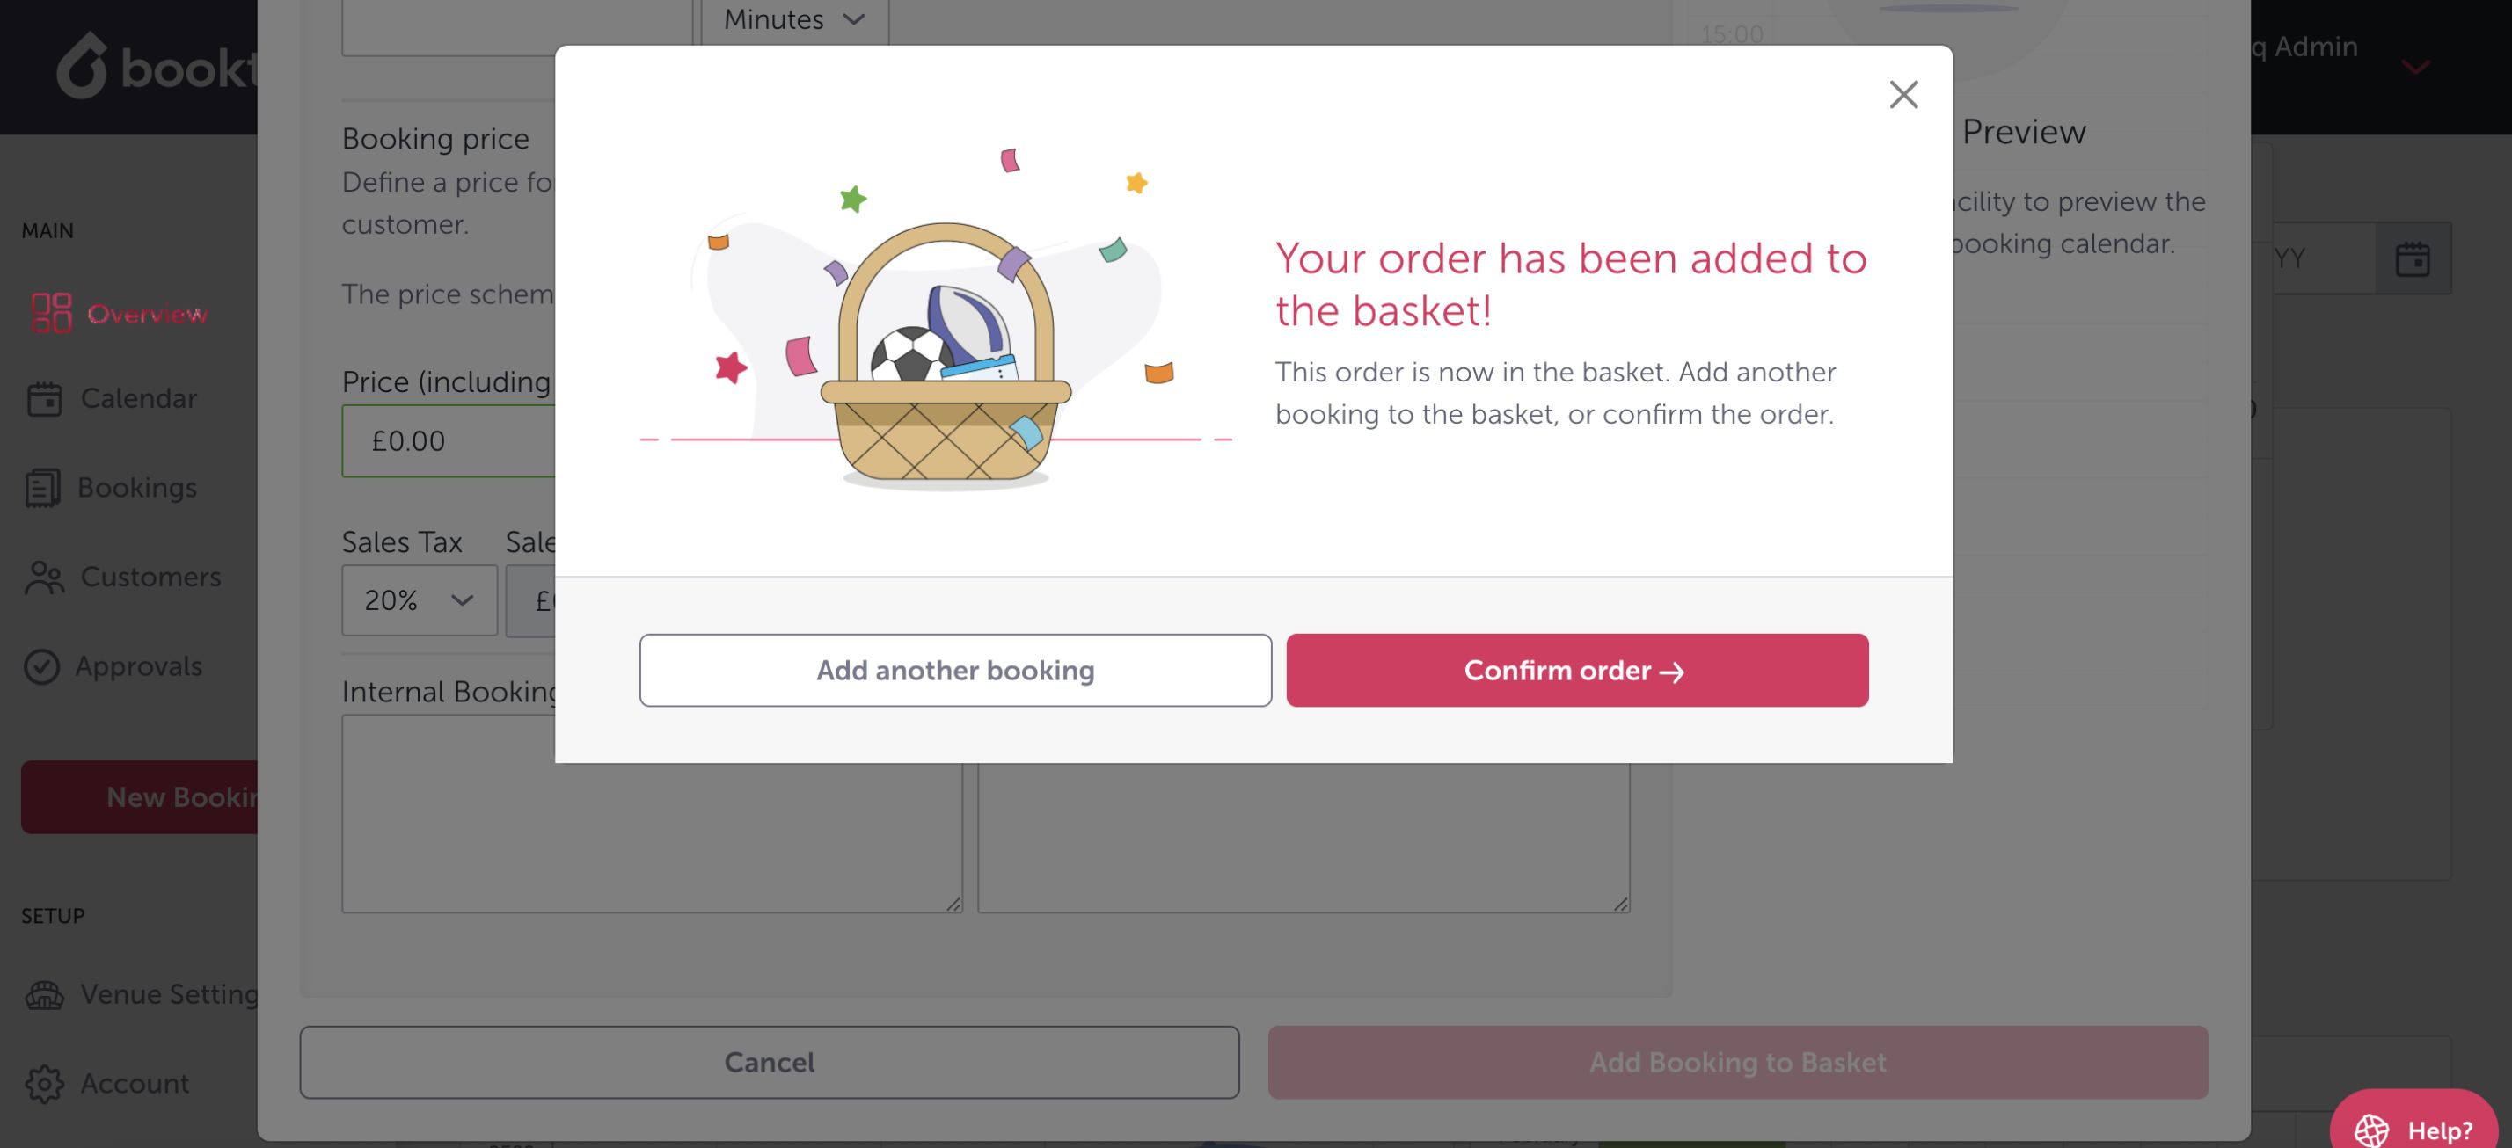
Task: Open the date picker calendar icon
Action: (2412, 259)
